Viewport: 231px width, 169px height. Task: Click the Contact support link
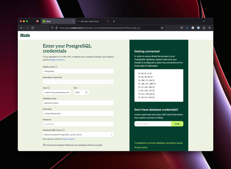68,139
